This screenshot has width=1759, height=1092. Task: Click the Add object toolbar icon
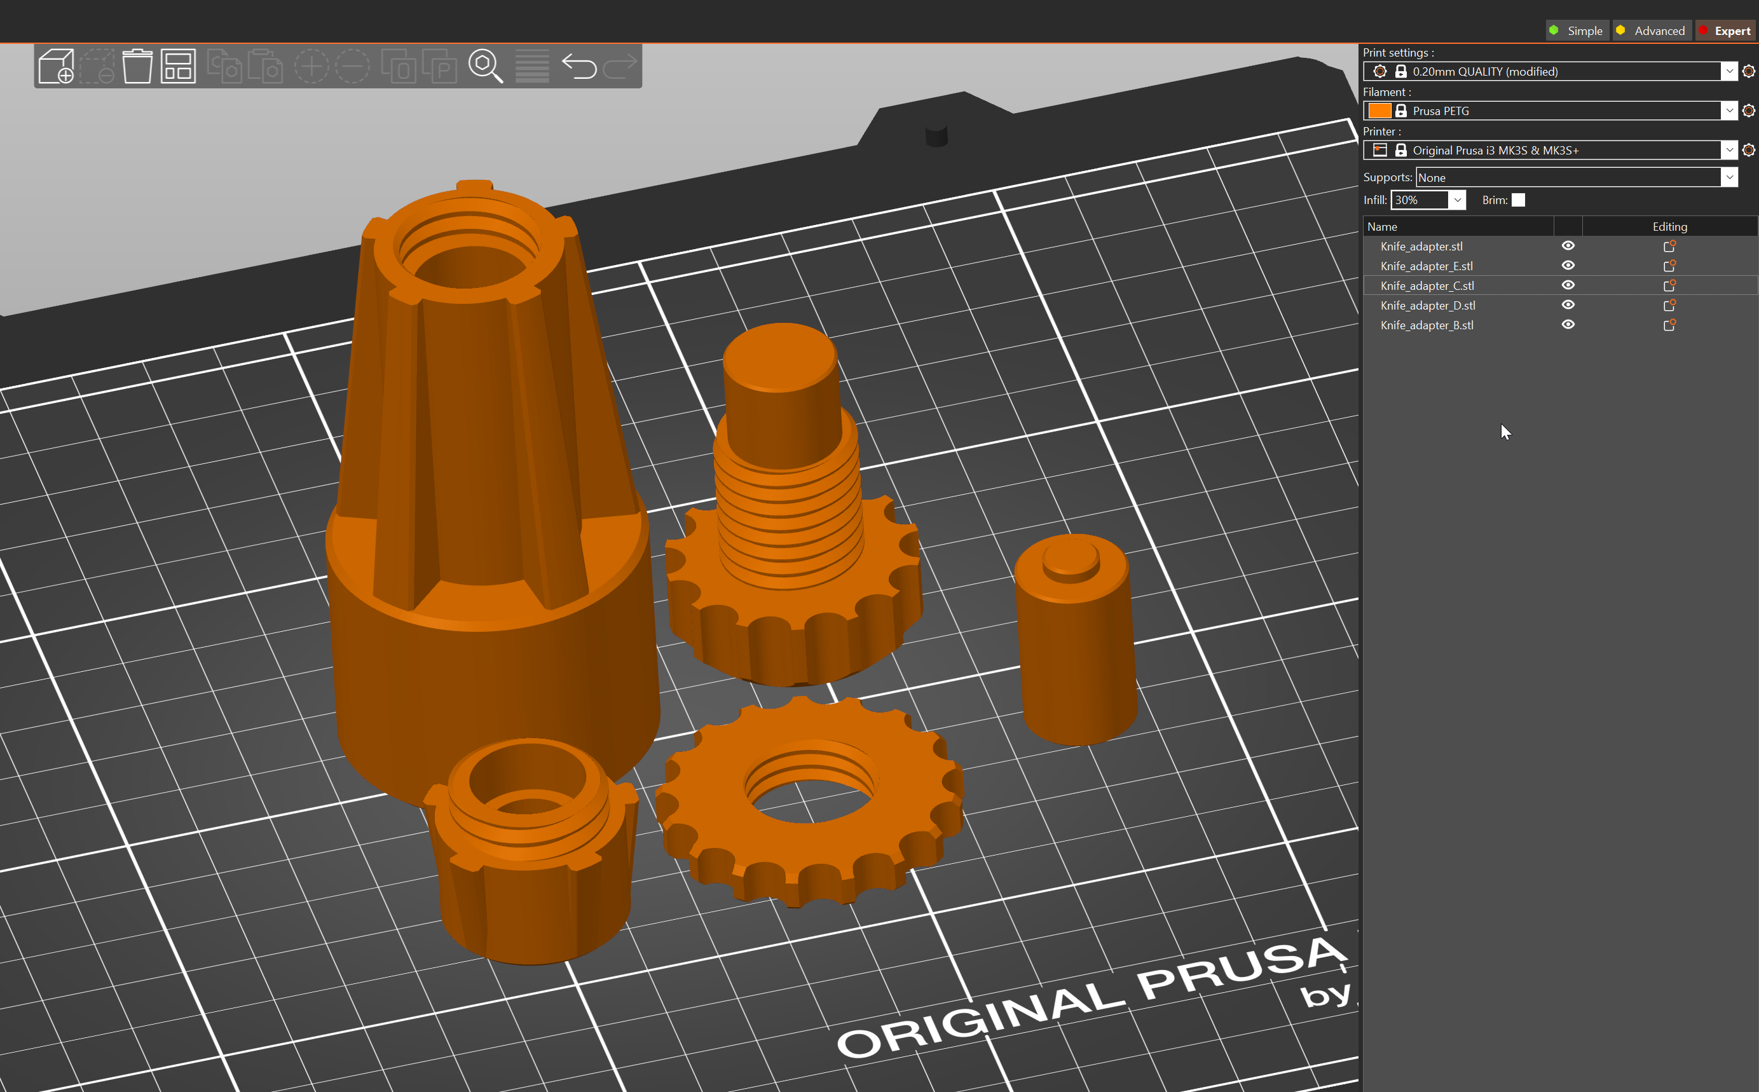(55, 67)
